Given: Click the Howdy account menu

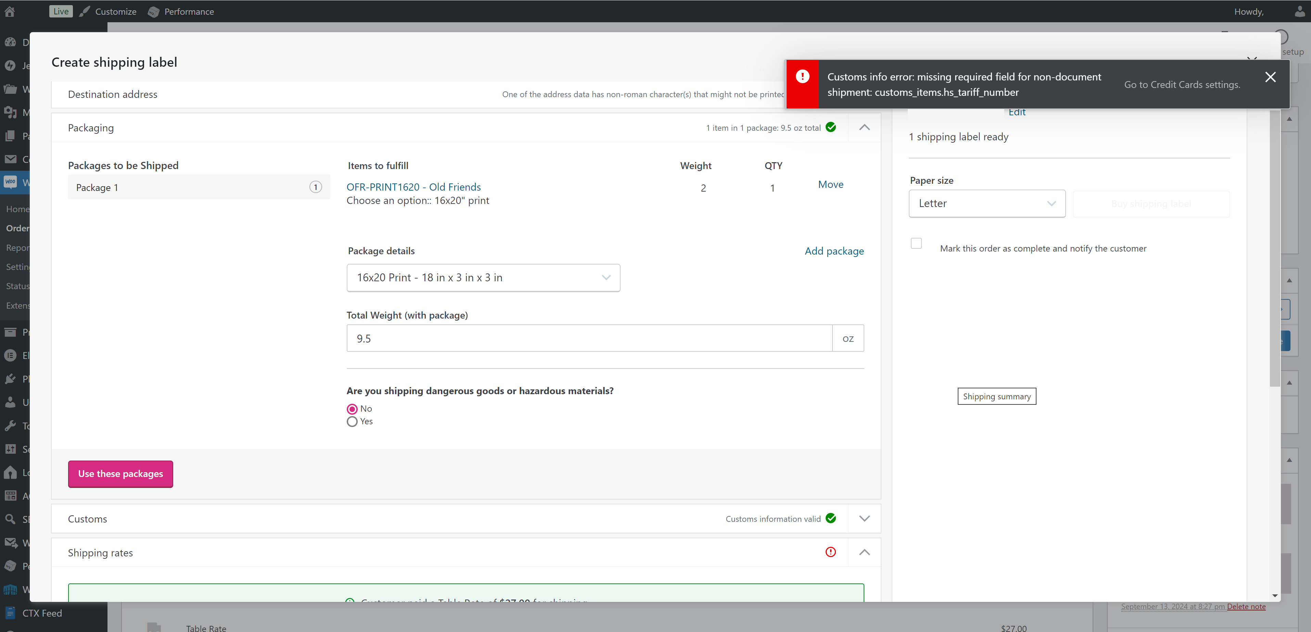Looking at the screenshot, I should [1248, 11].
